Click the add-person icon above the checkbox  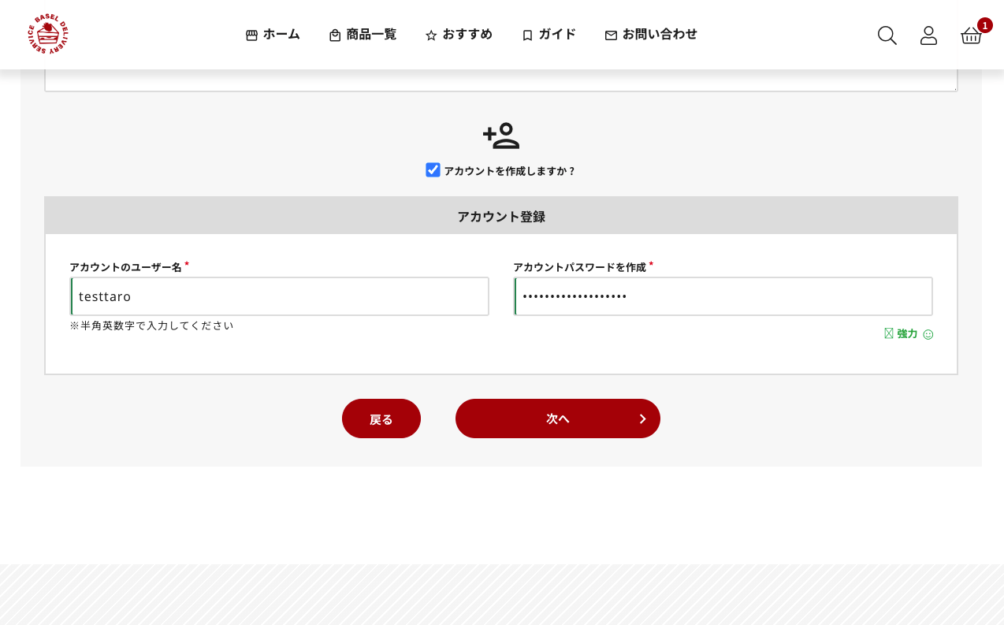(501, 136)
